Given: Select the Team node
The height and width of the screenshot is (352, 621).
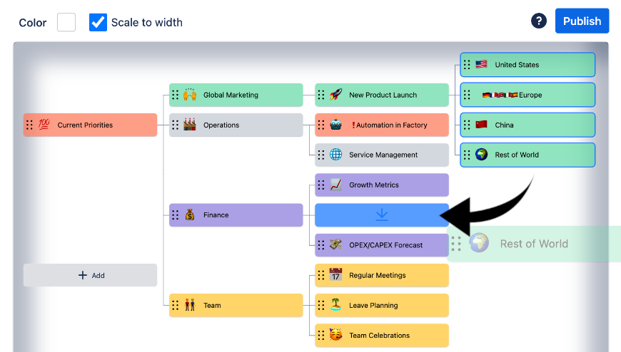Looking at the screenshot, I should [x=236, y=305].
